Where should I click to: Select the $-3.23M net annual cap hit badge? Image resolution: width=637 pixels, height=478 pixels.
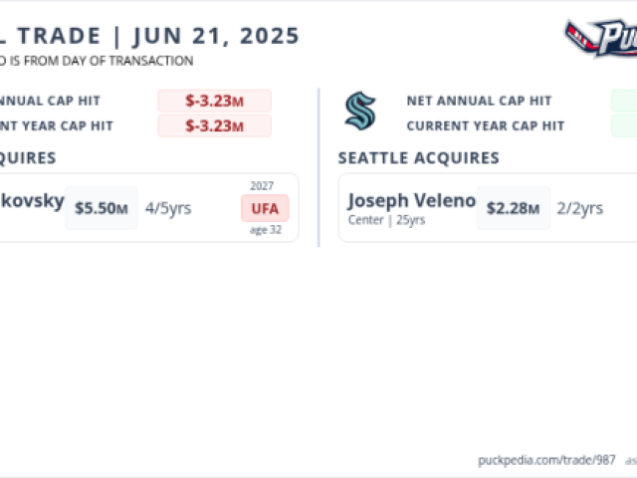pos(215,101)
